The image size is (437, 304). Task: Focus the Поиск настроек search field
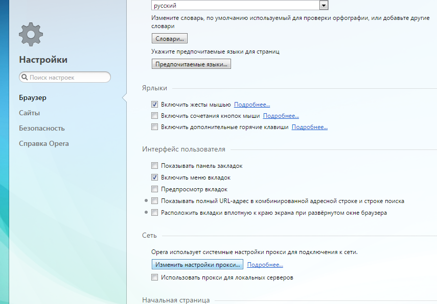65,77
